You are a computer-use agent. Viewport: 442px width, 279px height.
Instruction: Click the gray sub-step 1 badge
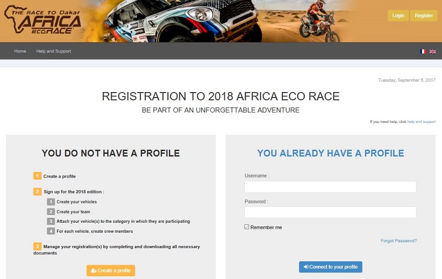(x=51, y=202)
